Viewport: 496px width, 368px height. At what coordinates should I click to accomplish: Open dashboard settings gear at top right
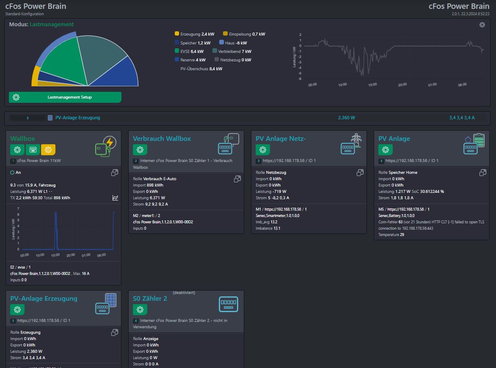click(482, 25)
